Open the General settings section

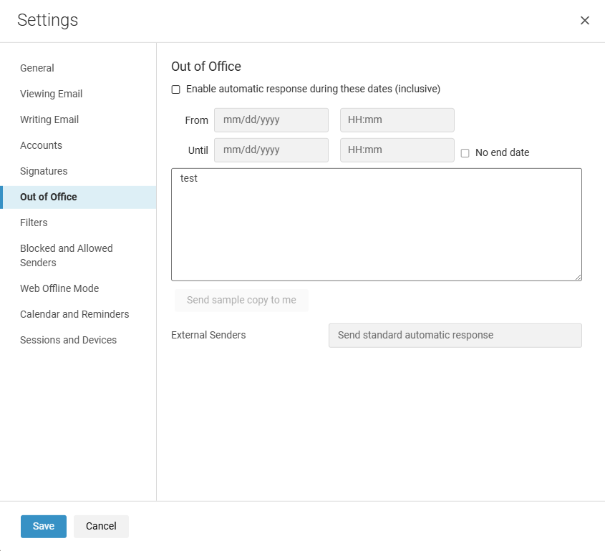click(x=37, y=68)
